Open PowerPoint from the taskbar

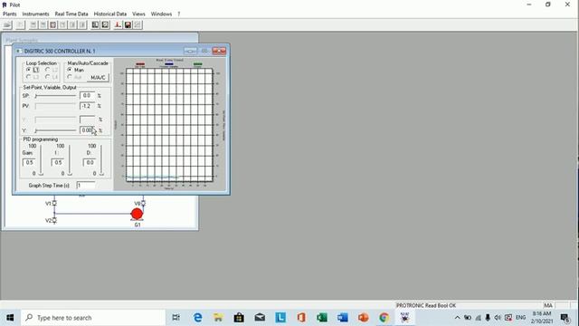[x=363, y=318]
